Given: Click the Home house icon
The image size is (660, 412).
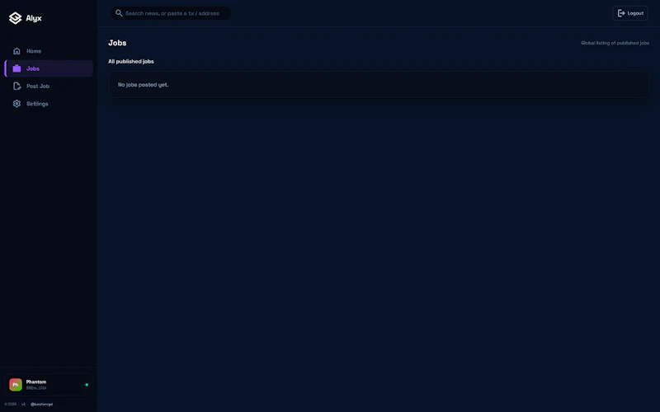Looking at the screenshot, I should click(16, 51).
